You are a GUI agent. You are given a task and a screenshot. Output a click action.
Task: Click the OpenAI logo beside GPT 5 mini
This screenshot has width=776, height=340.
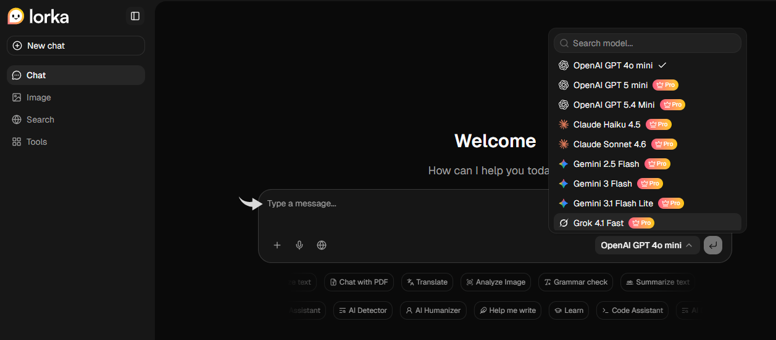pos(564,85)
